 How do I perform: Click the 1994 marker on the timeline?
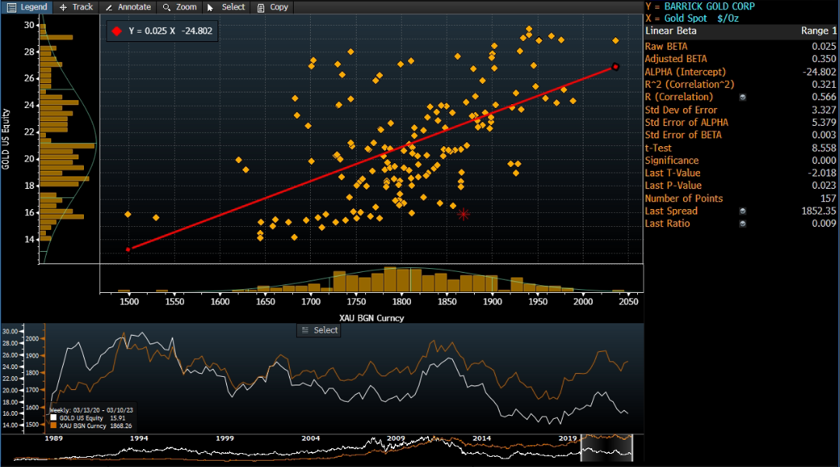coord(139,438)
